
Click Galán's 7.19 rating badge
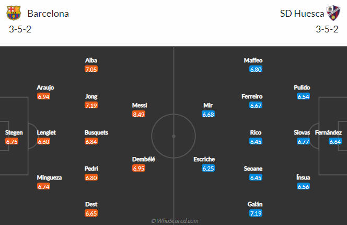(256, 213)
